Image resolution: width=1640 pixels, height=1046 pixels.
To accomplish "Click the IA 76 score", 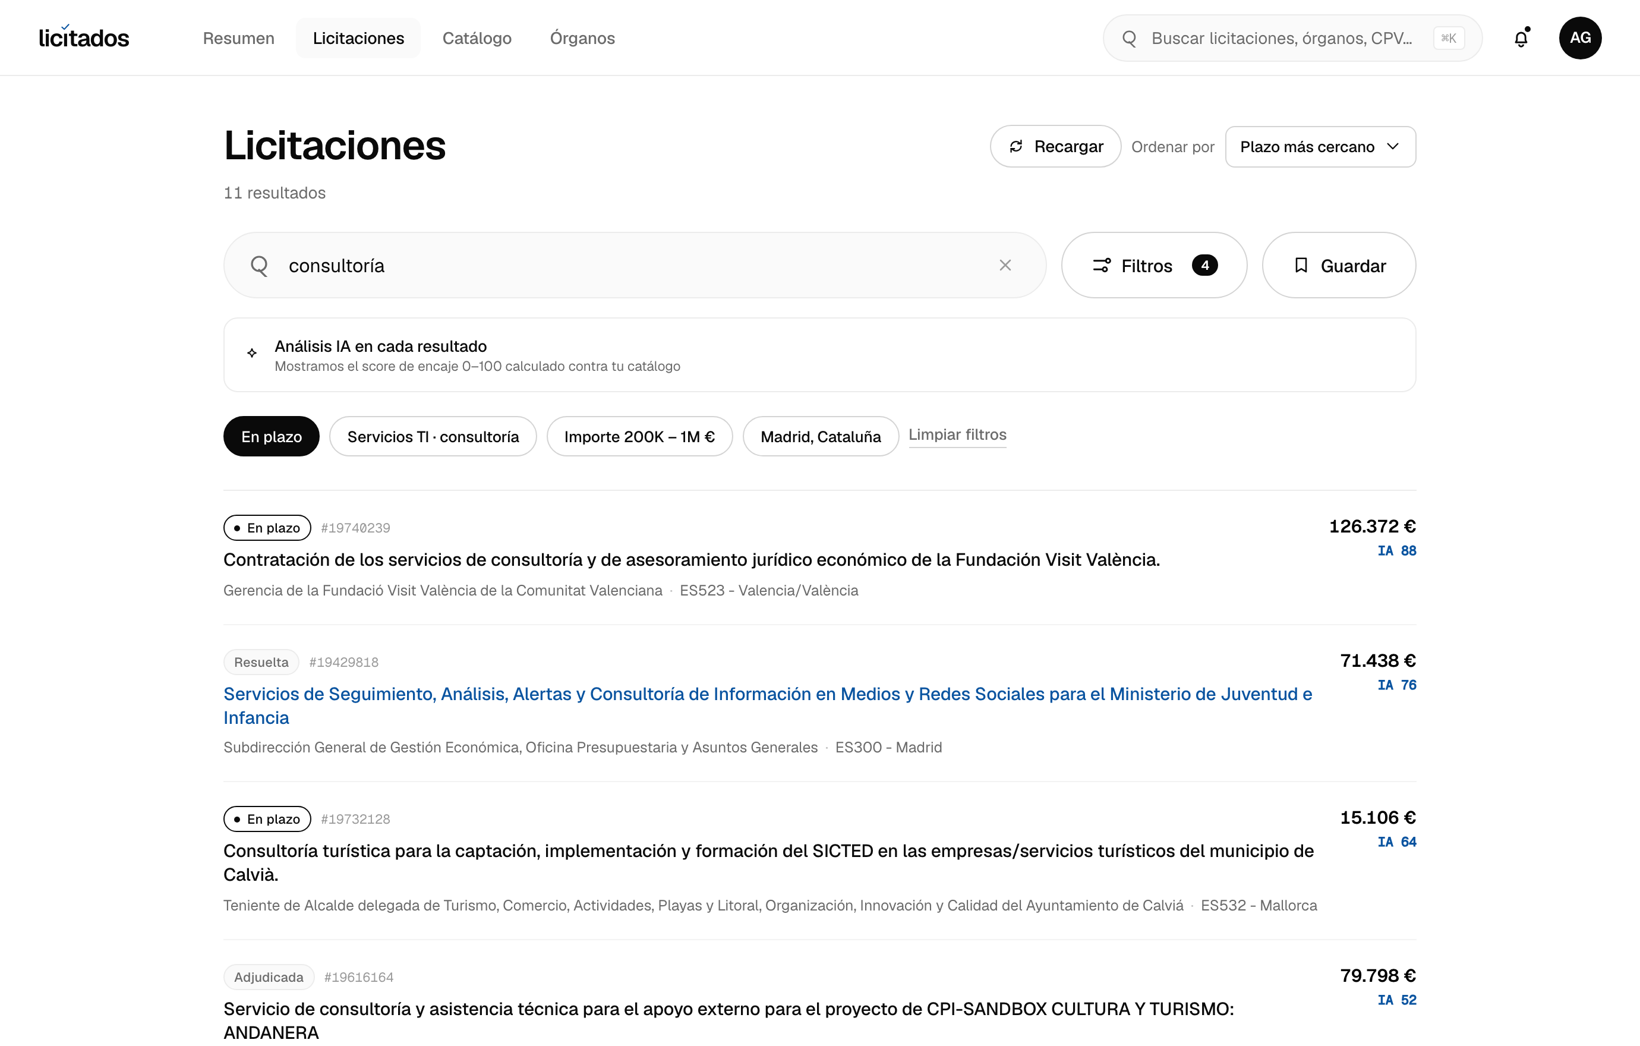I will 1397,685.
